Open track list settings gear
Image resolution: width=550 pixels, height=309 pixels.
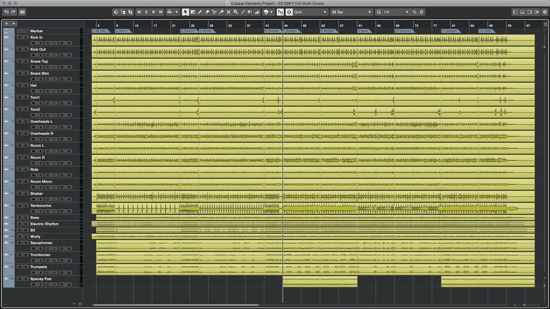click(80, 304)
